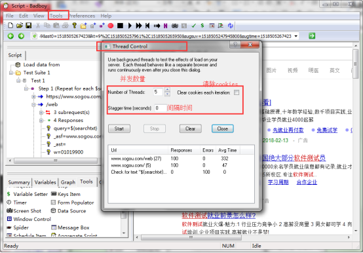Enable Clear cookies each iteration checkbox
Viewport: 363px width, 253px height.
point(237,92)
